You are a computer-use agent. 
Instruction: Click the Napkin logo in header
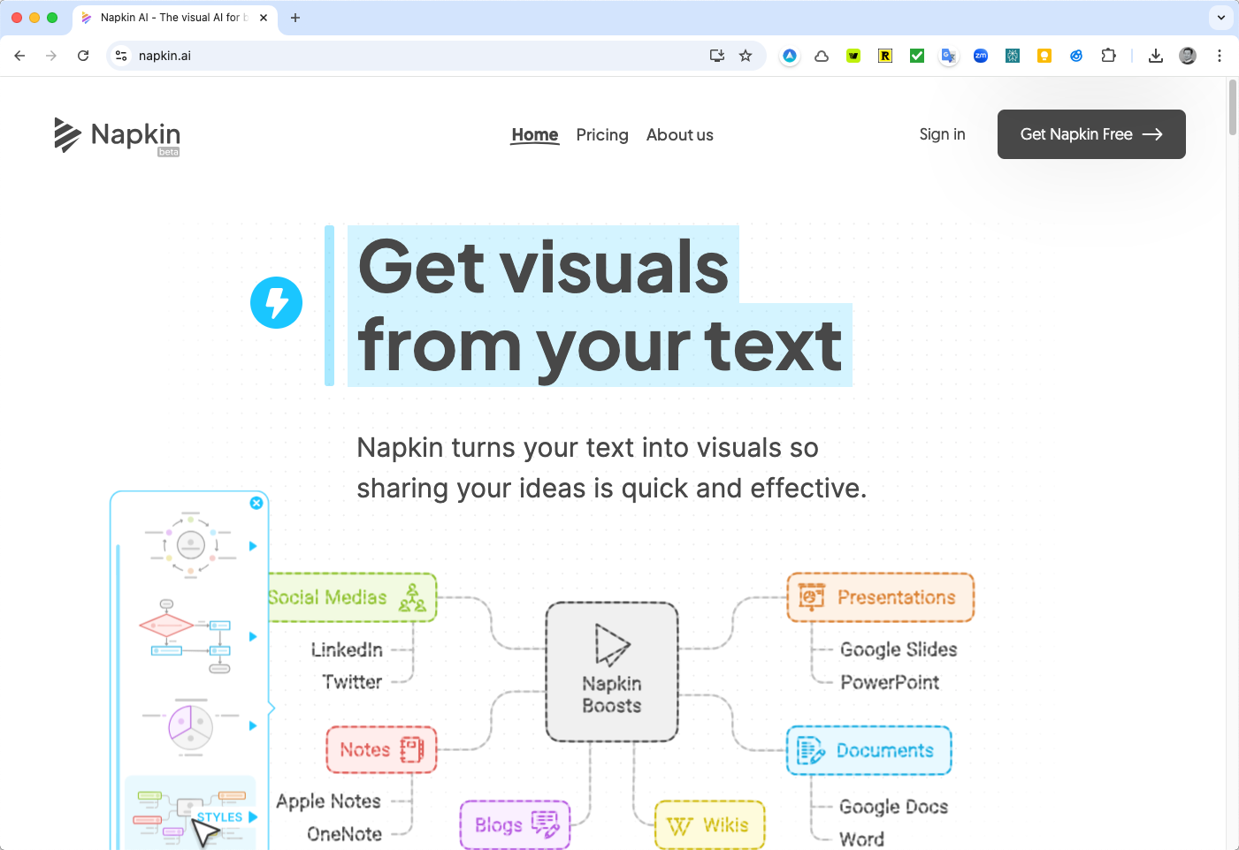tap(117, 135)
